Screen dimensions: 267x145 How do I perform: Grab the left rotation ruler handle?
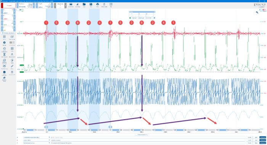[46, 127]
